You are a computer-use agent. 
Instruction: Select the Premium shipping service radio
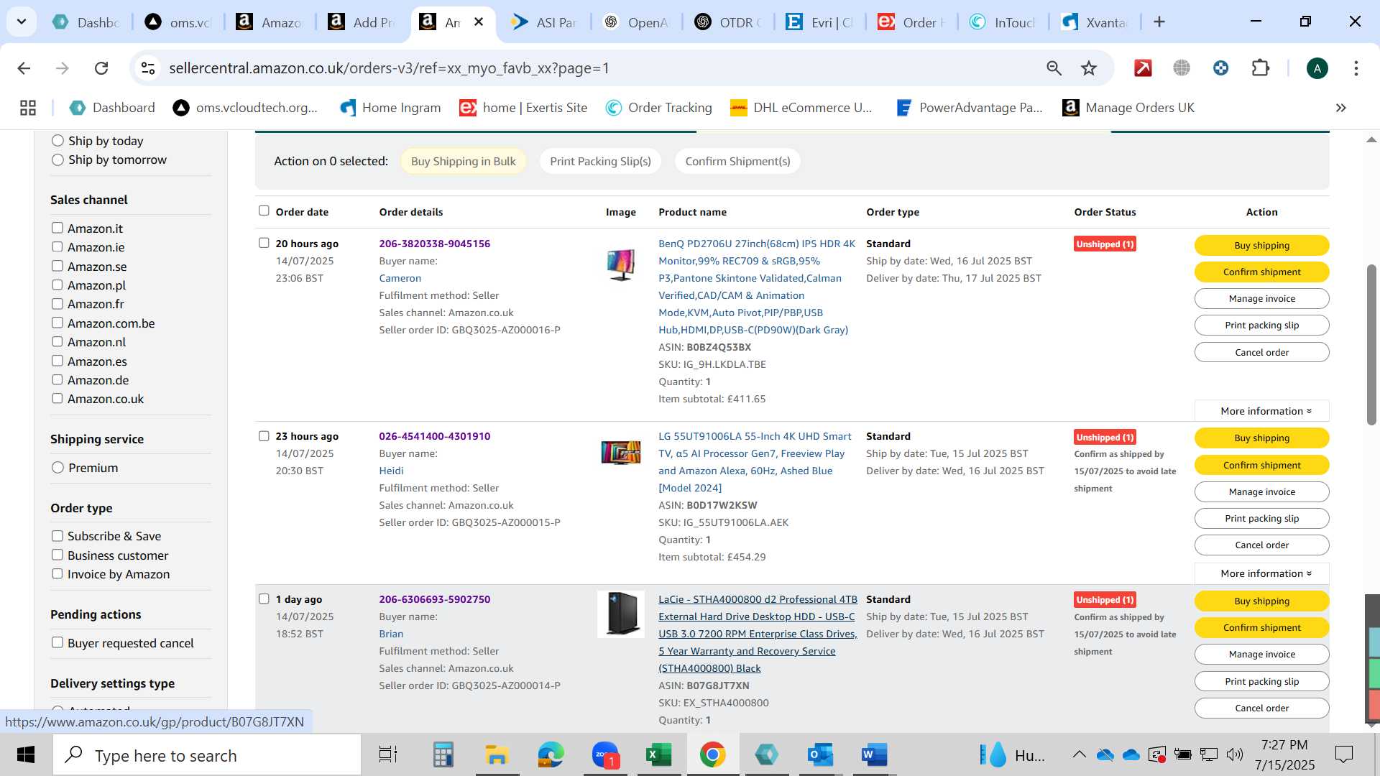[57, 468]
